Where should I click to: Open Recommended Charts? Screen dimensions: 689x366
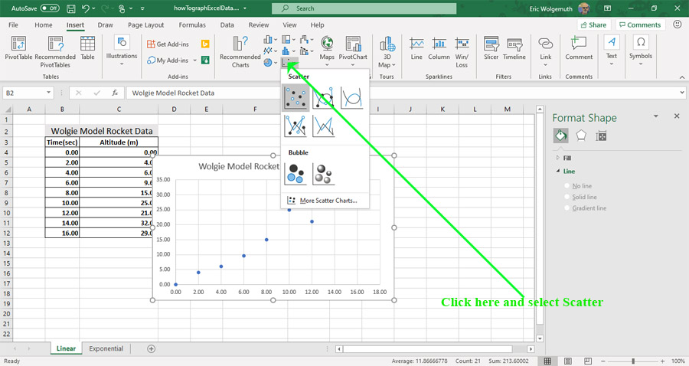pos(240,51)
